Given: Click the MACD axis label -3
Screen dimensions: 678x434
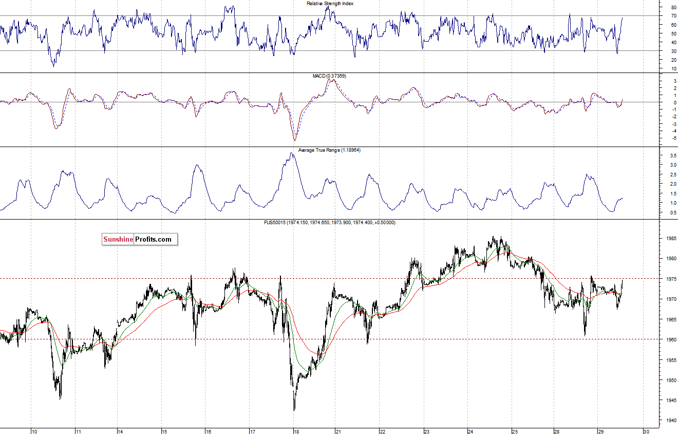Looking at the screenshot, I should point(673,124).
